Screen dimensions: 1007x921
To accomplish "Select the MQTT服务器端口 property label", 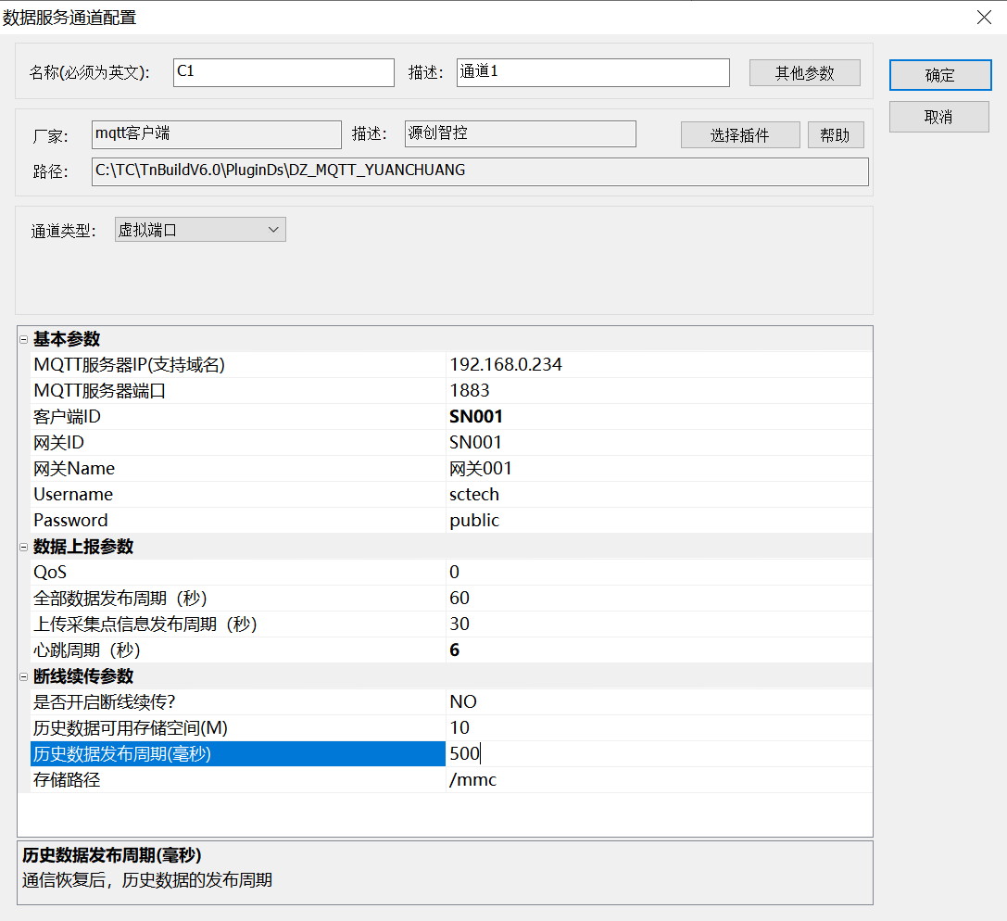I will [99, 390].
